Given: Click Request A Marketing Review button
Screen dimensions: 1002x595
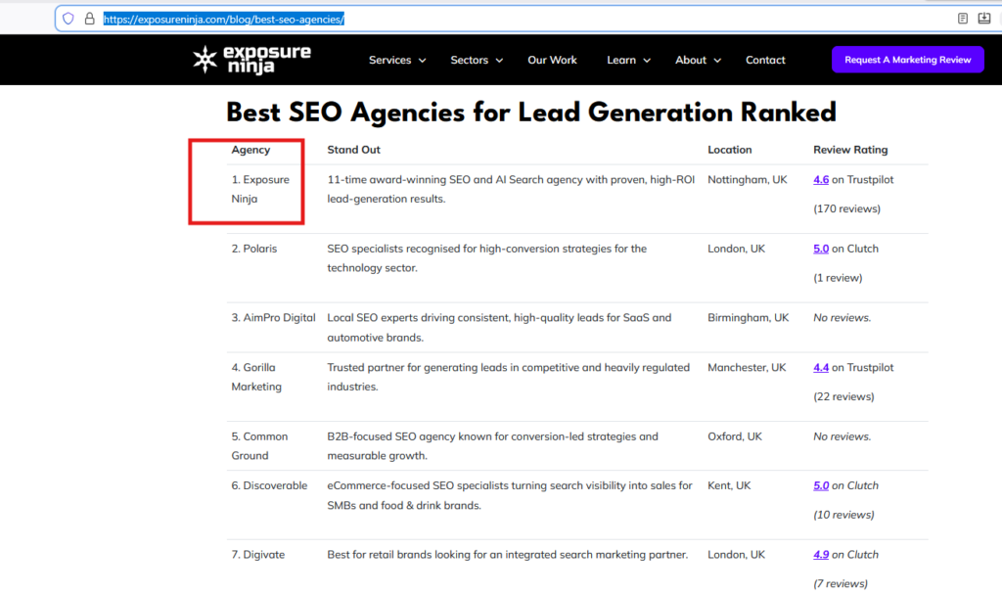Looking at the screenshot, I should point(907,60).
